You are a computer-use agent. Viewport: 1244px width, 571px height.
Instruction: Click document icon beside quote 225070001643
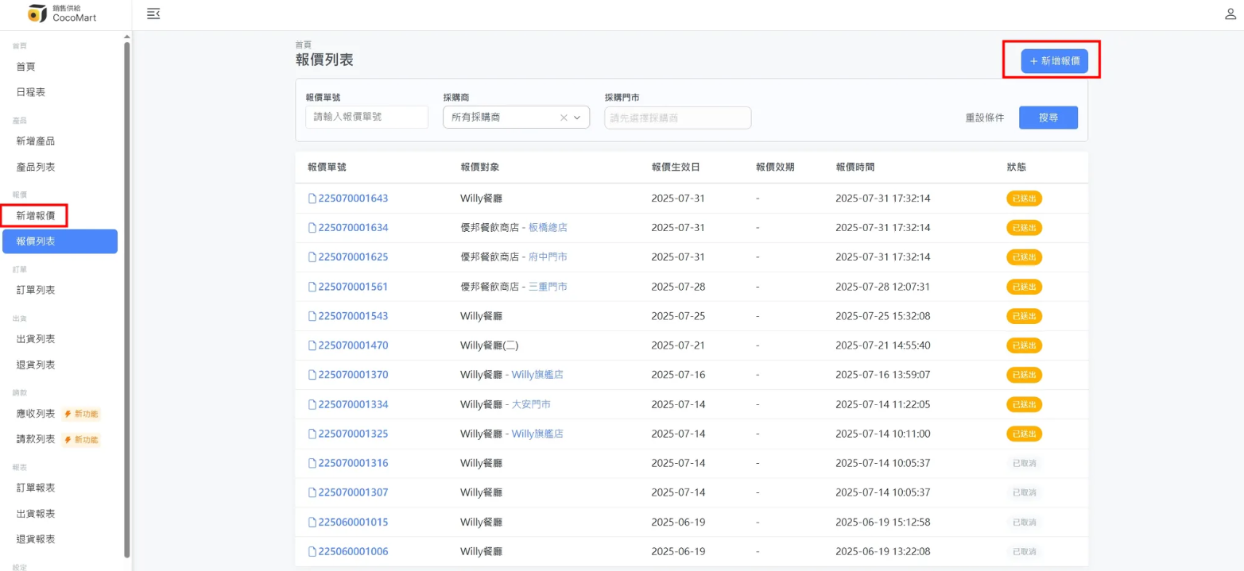click(x=312, y=199)
